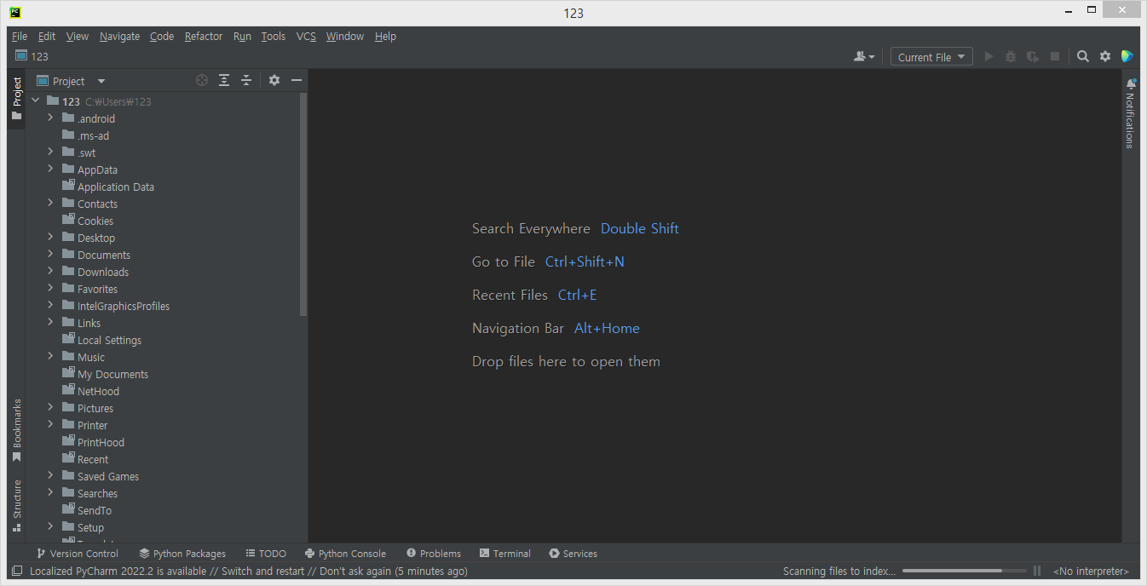Open the File menu
Screen dimensions: 1147x586
[20, 36]
